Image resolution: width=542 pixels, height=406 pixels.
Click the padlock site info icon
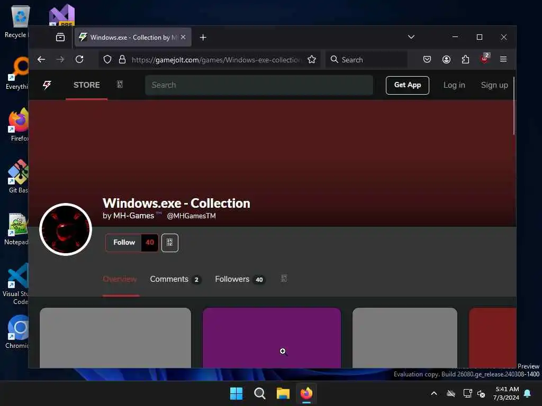click(122, 59)
